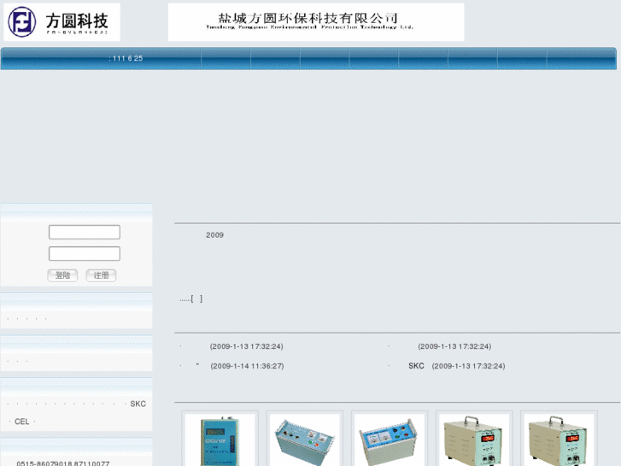Focus the upper login input field
The height and width of the screenshot is (466, 621).
coord(85,232)
